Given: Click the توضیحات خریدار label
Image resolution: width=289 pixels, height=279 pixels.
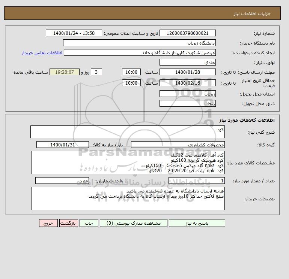Looking at the screenshot, I should coord(259,199).
